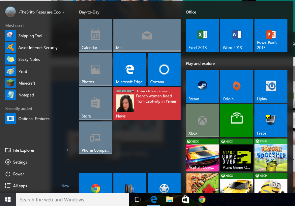The image size is (295, 206).
Task: Open the Xbox tile
Action: point(202,121)
